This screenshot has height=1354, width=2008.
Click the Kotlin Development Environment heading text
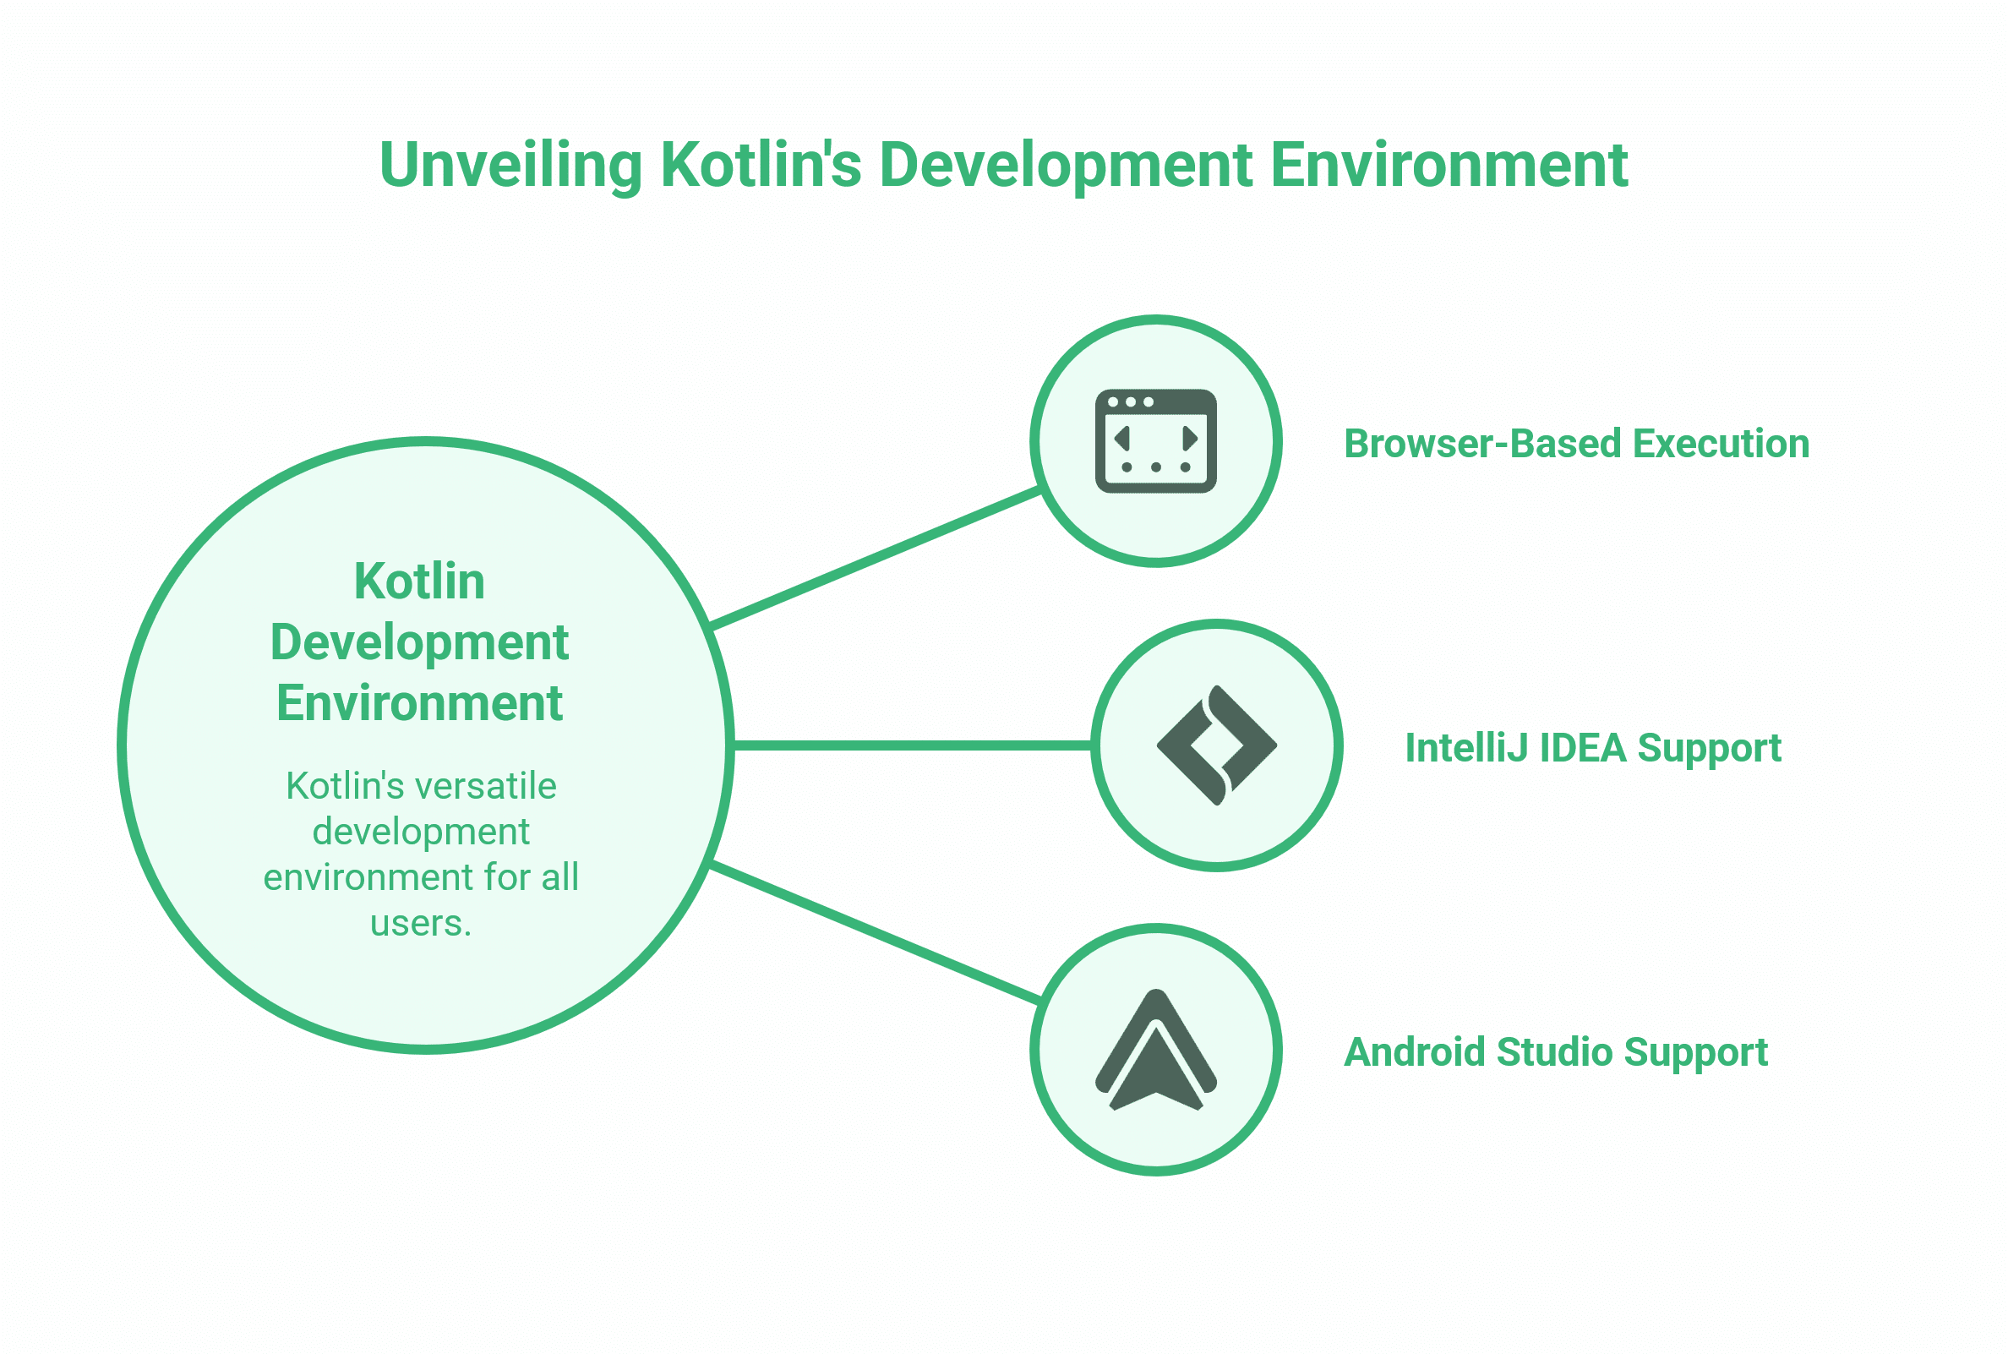click(x=417, y=643)
